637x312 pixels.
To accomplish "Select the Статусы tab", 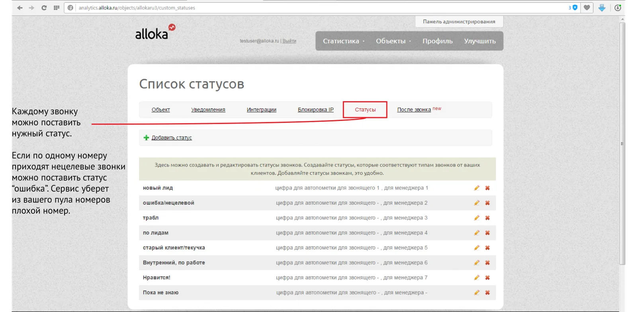I will pyautogui.click(x=365, y=110).
